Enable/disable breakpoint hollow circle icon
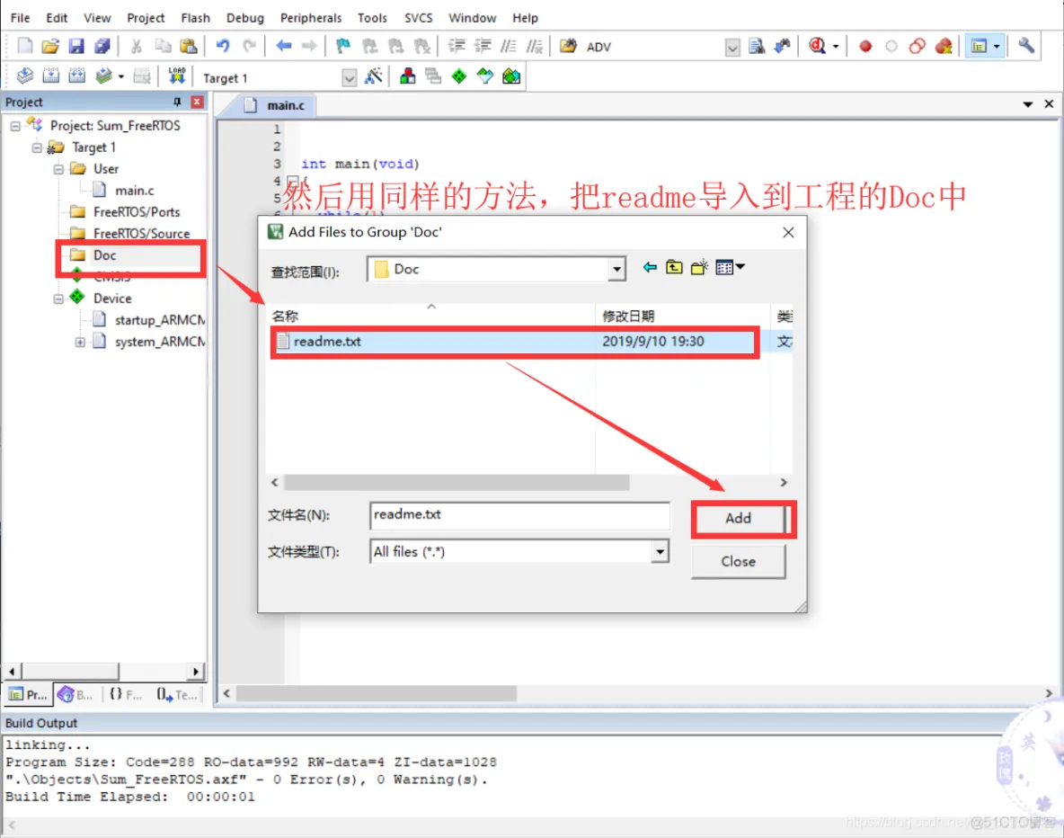Screen dimensions: 1064x838 coord(891,46)
